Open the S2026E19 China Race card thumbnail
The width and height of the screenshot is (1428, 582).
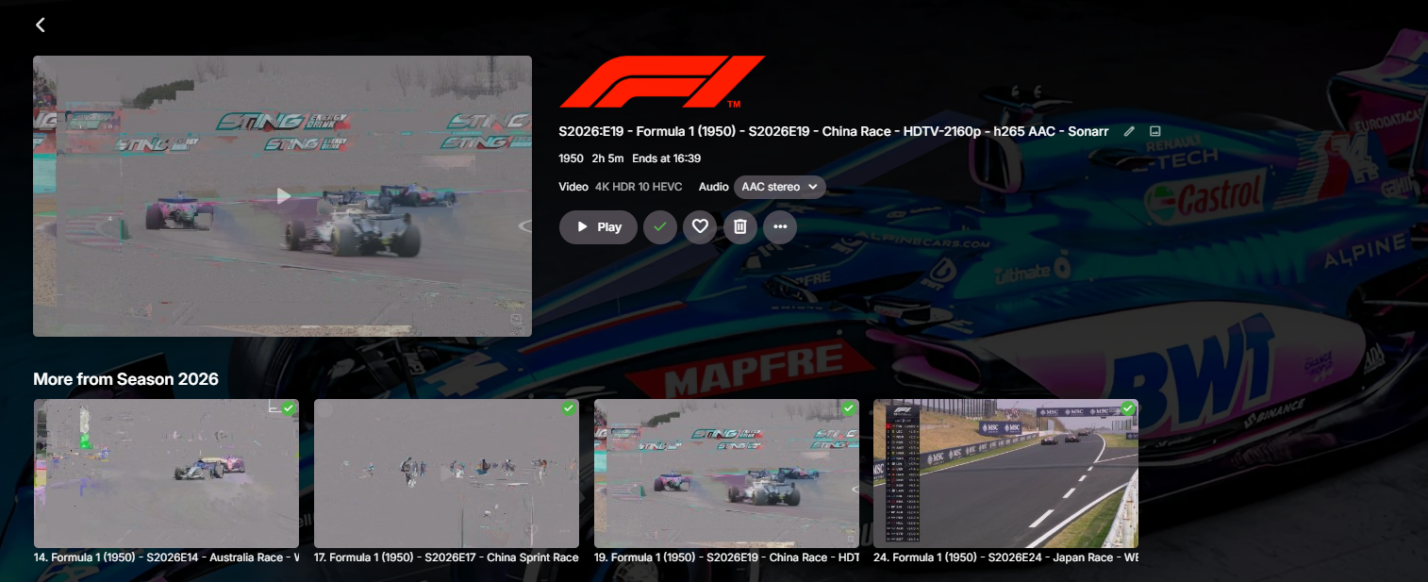(x=726, y=474)
